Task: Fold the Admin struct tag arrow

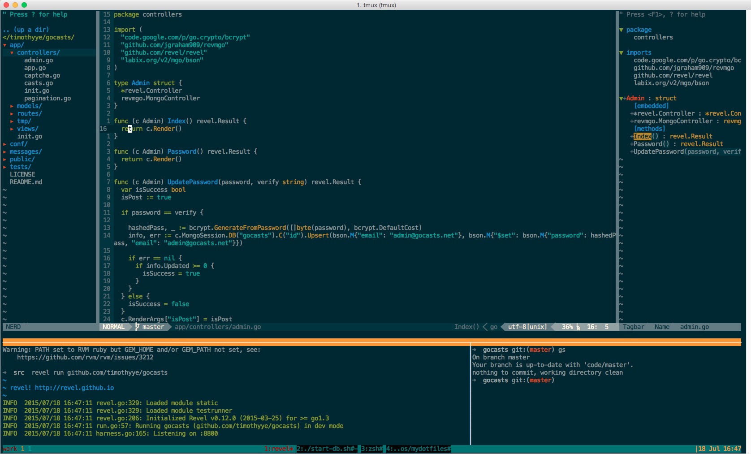Action: [621, 99]
